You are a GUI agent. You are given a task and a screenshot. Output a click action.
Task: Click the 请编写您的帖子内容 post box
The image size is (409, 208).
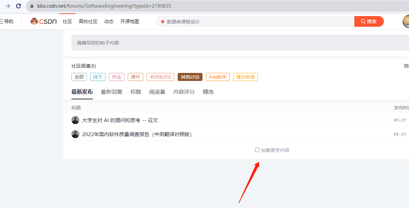click(240, 43)
